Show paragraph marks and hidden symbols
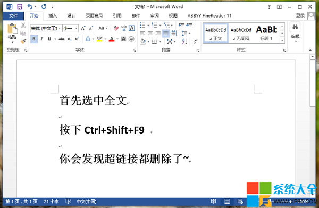Image resolution: width=319 pixels, height=208 pixels. pos(195,41)
